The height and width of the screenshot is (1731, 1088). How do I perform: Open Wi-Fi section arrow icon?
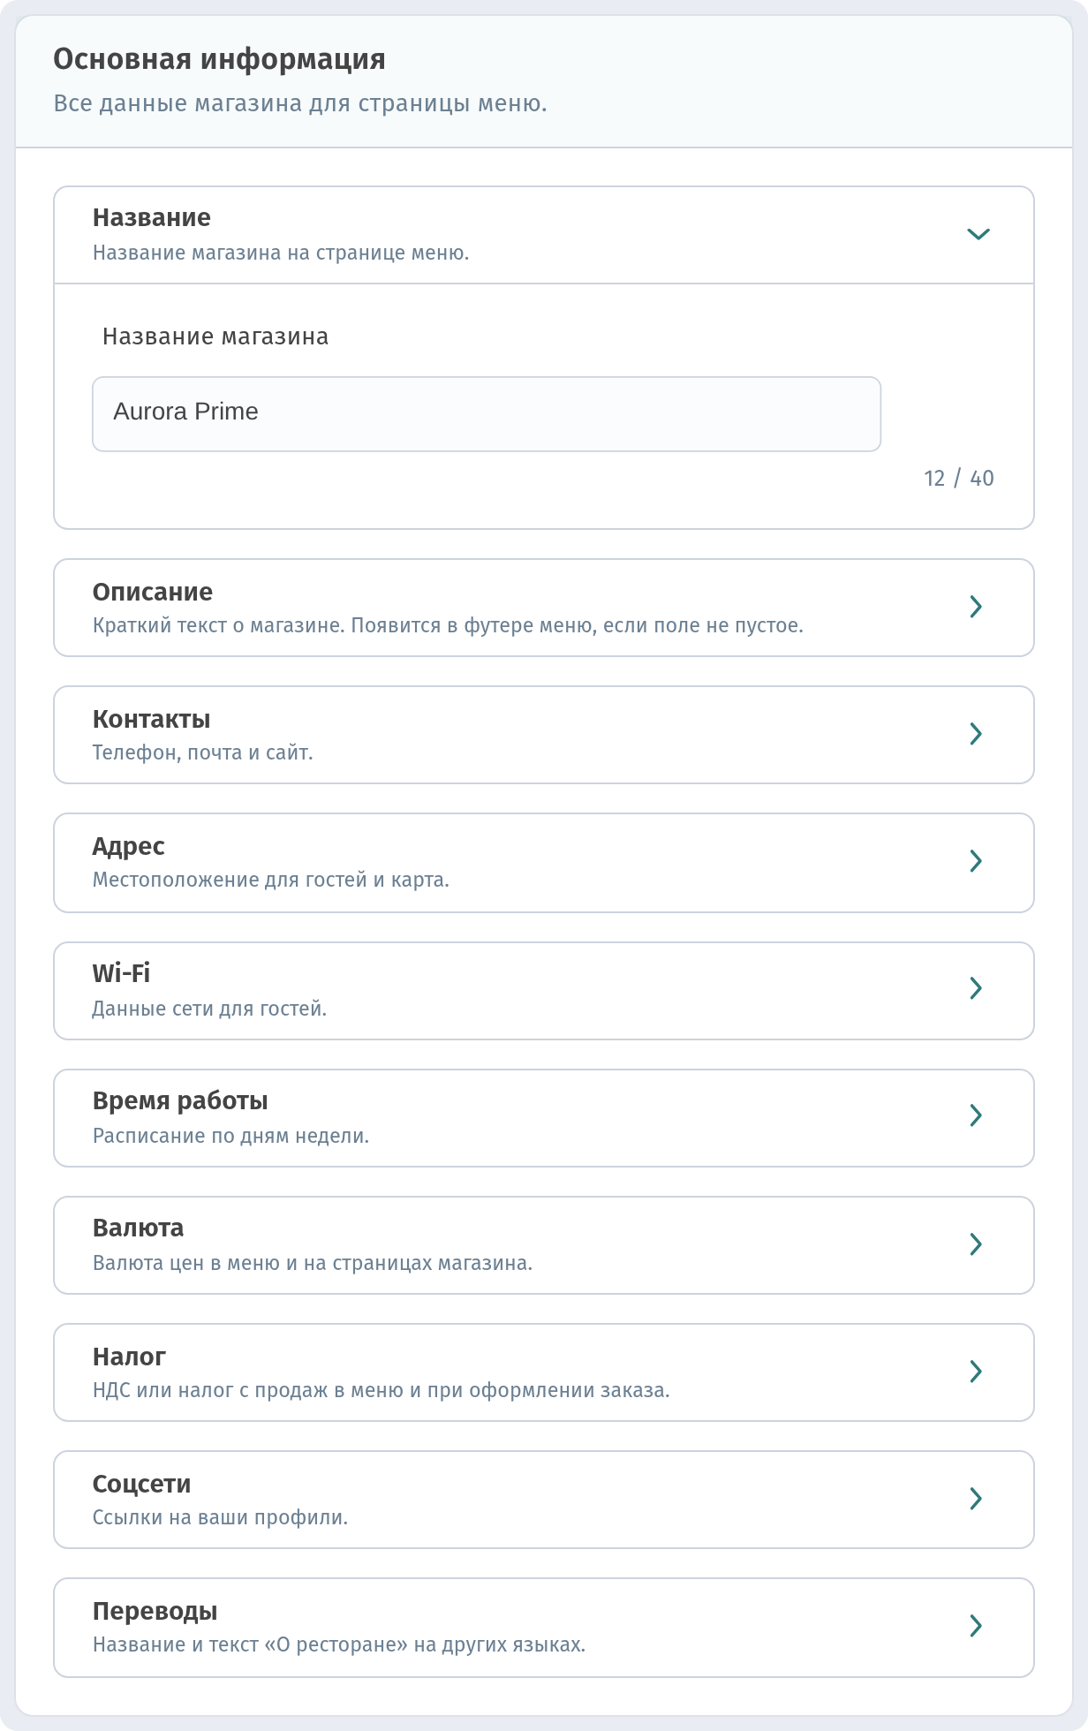coord(976,988)
